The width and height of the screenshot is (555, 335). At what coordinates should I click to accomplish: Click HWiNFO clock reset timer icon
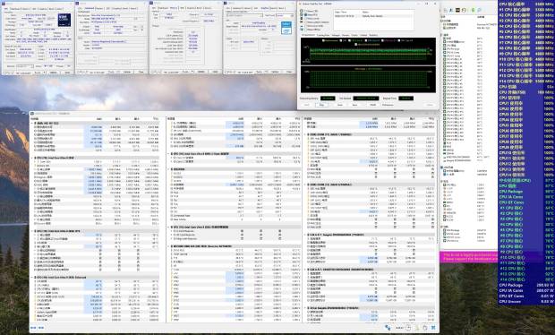tap(408, 328)
